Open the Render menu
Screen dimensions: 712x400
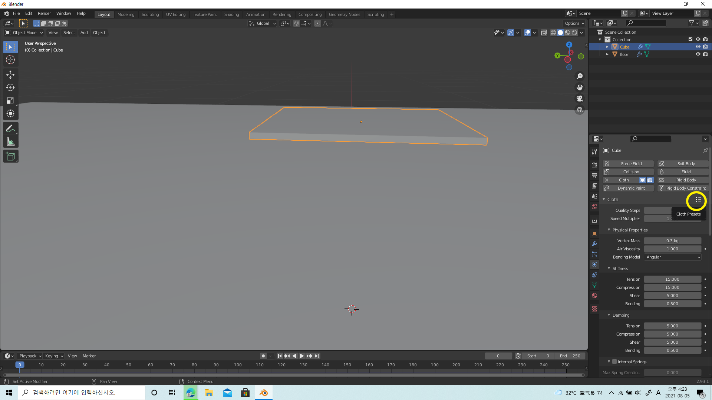coord(44,13)
